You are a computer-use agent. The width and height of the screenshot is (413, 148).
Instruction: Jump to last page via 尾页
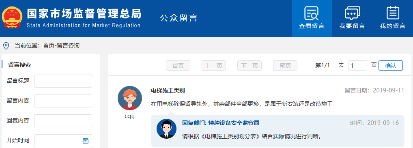285,66
